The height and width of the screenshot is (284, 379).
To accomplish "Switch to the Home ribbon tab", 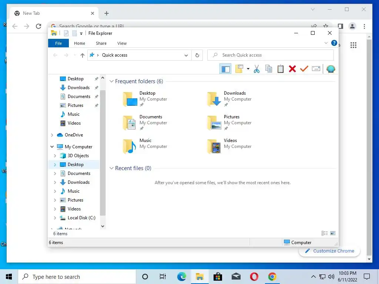I will [80, 43].
